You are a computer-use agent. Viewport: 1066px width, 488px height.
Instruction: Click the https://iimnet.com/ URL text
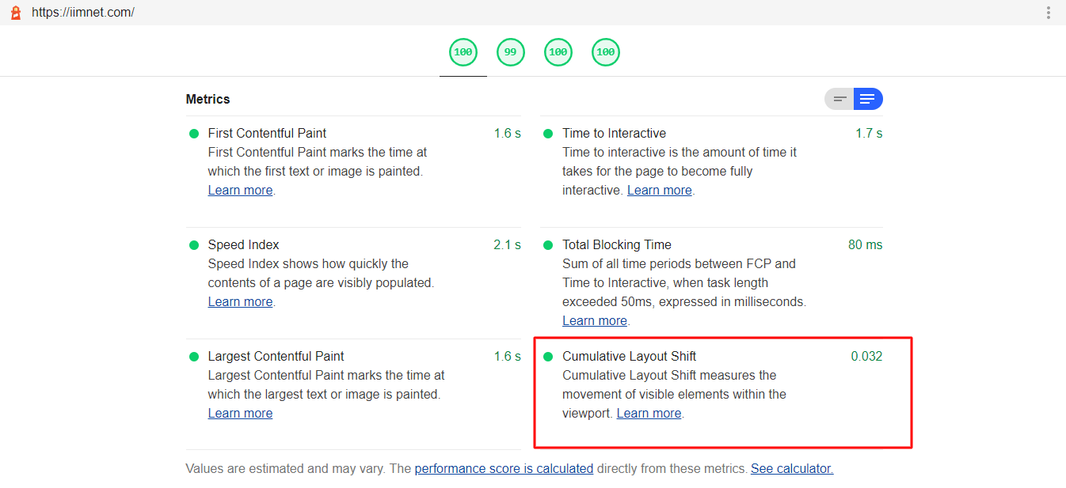point(83,13)
